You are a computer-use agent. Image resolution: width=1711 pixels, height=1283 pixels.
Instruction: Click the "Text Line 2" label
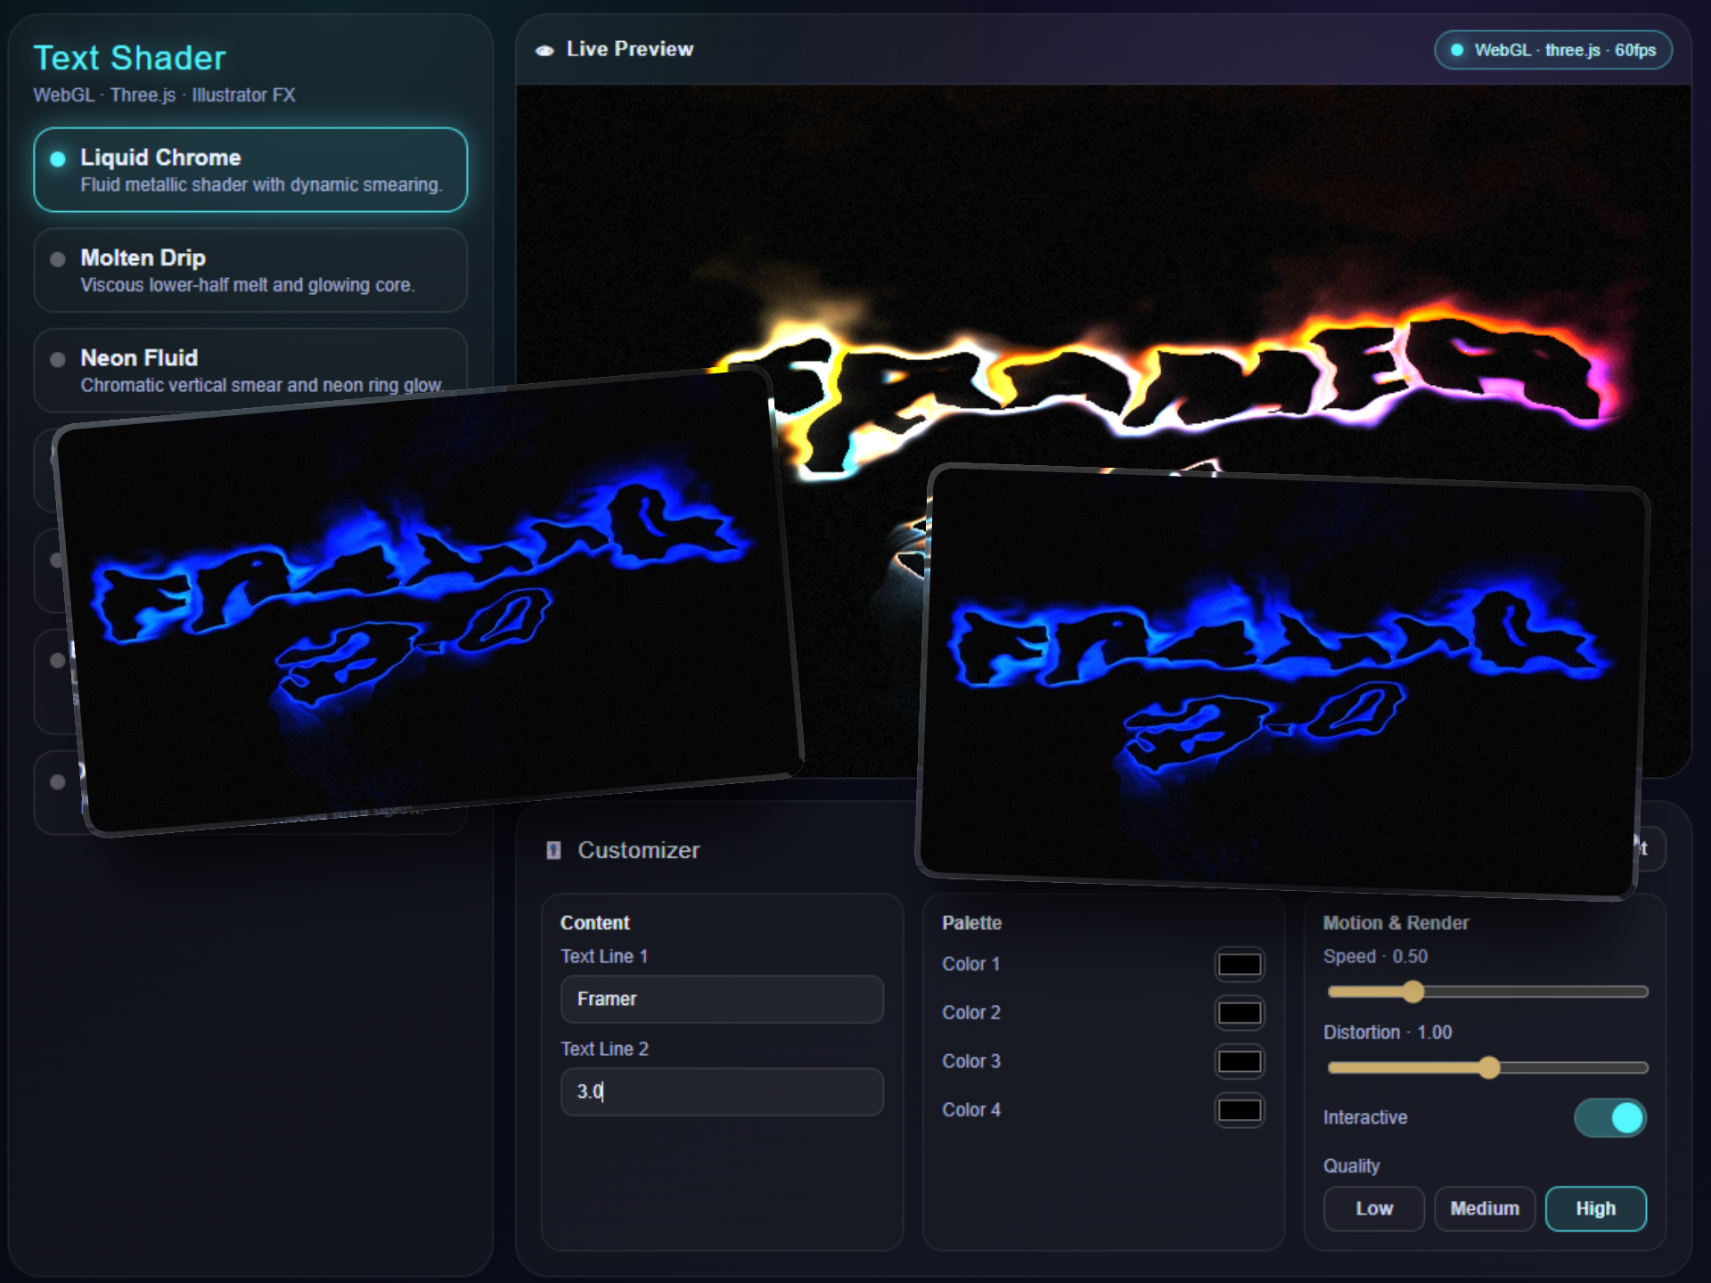604,1049
